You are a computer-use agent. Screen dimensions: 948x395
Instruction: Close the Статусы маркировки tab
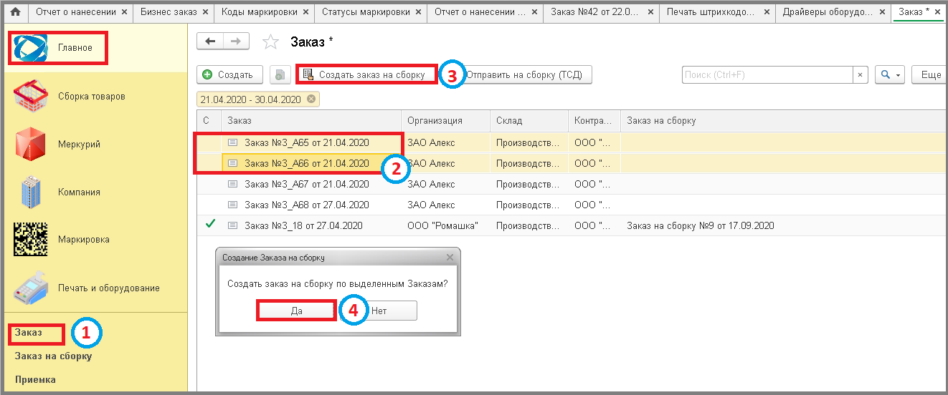[x=418, y=12]
